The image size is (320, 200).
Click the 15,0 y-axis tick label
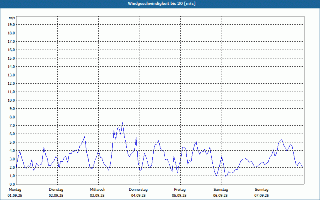pos(12,58)
